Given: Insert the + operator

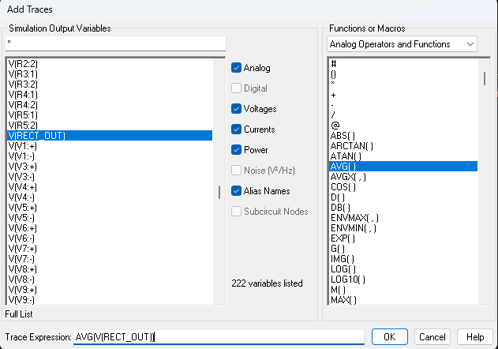Looking at the screenshot, I should pos(403,95).
